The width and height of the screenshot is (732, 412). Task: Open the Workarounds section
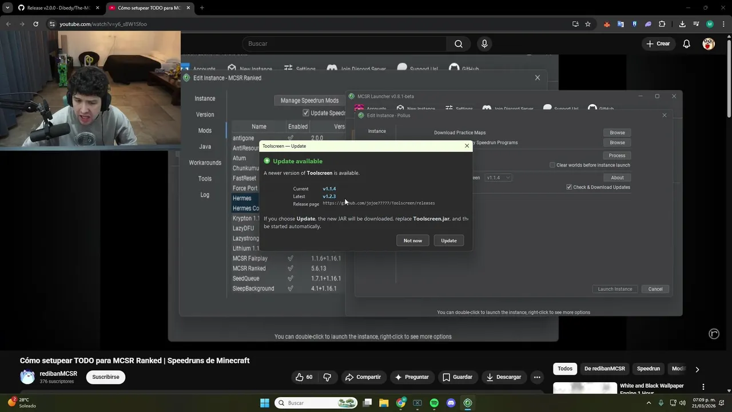(x=205, y=163)
